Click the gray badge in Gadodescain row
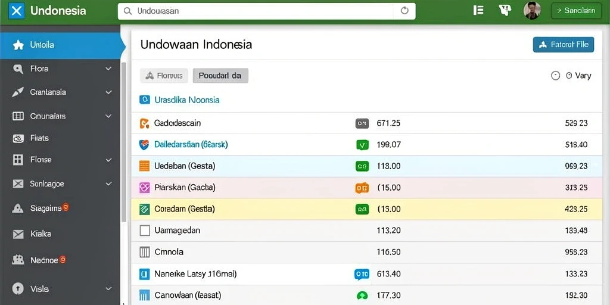The height and width of the screenshot is (305, 610). (x=362, y=124)
